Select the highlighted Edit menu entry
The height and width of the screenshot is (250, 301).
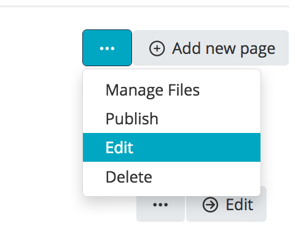click(x=171, y=147)
